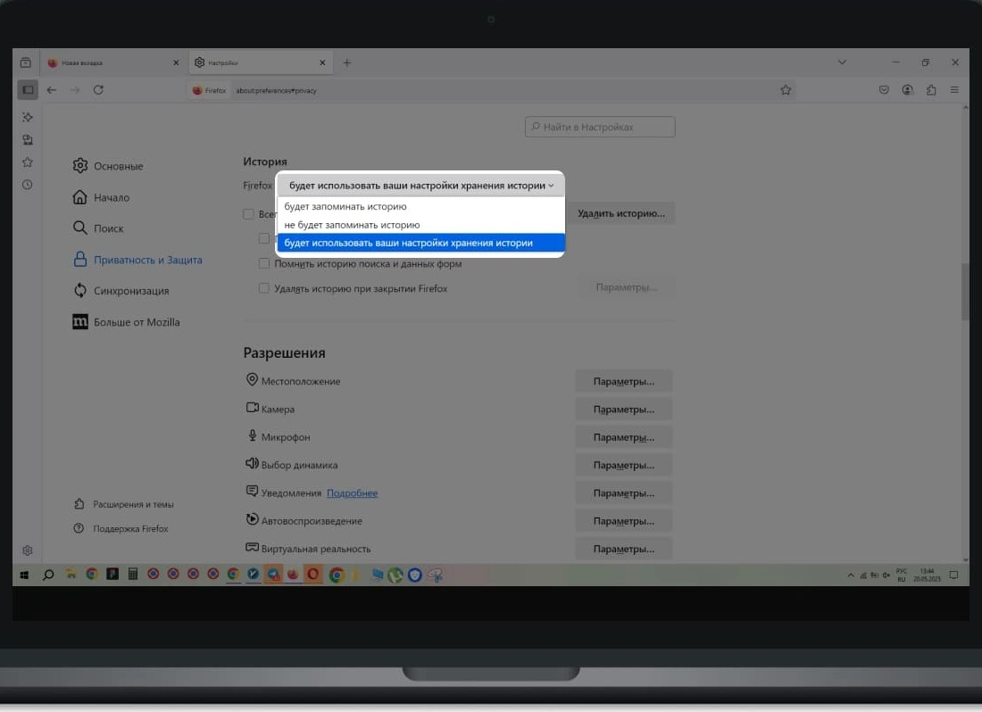The height and width of the screenshot is (712, 982).
Task: Open the Windows notification center icon
Action: pyautogui.click(x=953, y=575)
